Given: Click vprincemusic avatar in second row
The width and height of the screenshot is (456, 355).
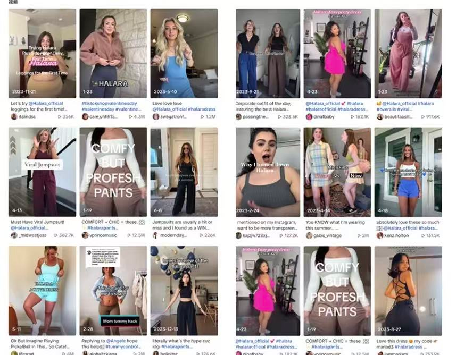Looking at the screenshot, I should click(x=85, y=235).
